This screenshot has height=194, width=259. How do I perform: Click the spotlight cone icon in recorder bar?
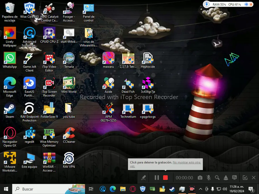point(226,178)
